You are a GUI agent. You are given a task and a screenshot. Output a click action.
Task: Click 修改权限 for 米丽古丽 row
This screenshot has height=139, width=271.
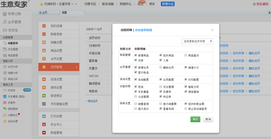[x=238, y=53]
